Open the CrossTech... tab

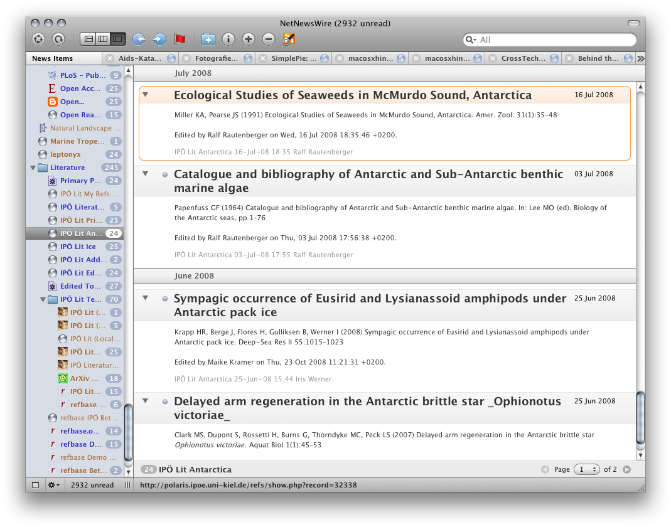523,58
